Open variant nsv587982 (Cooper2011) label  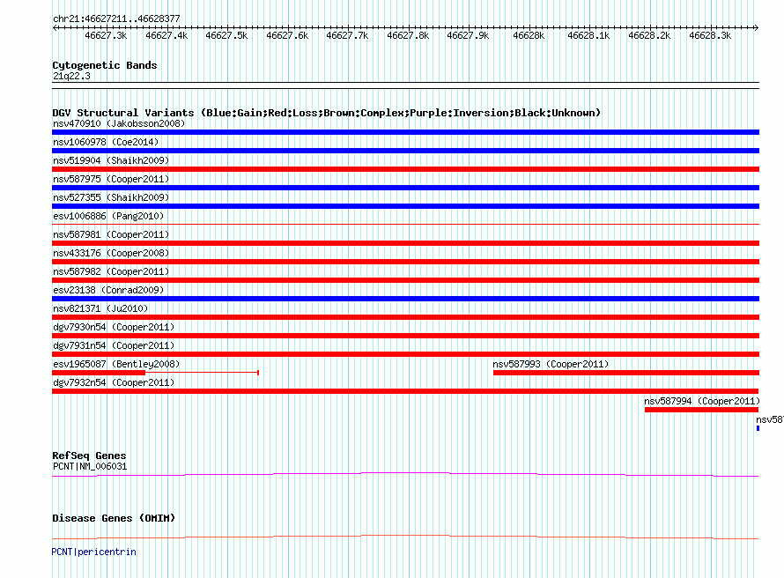coord(111,271)
